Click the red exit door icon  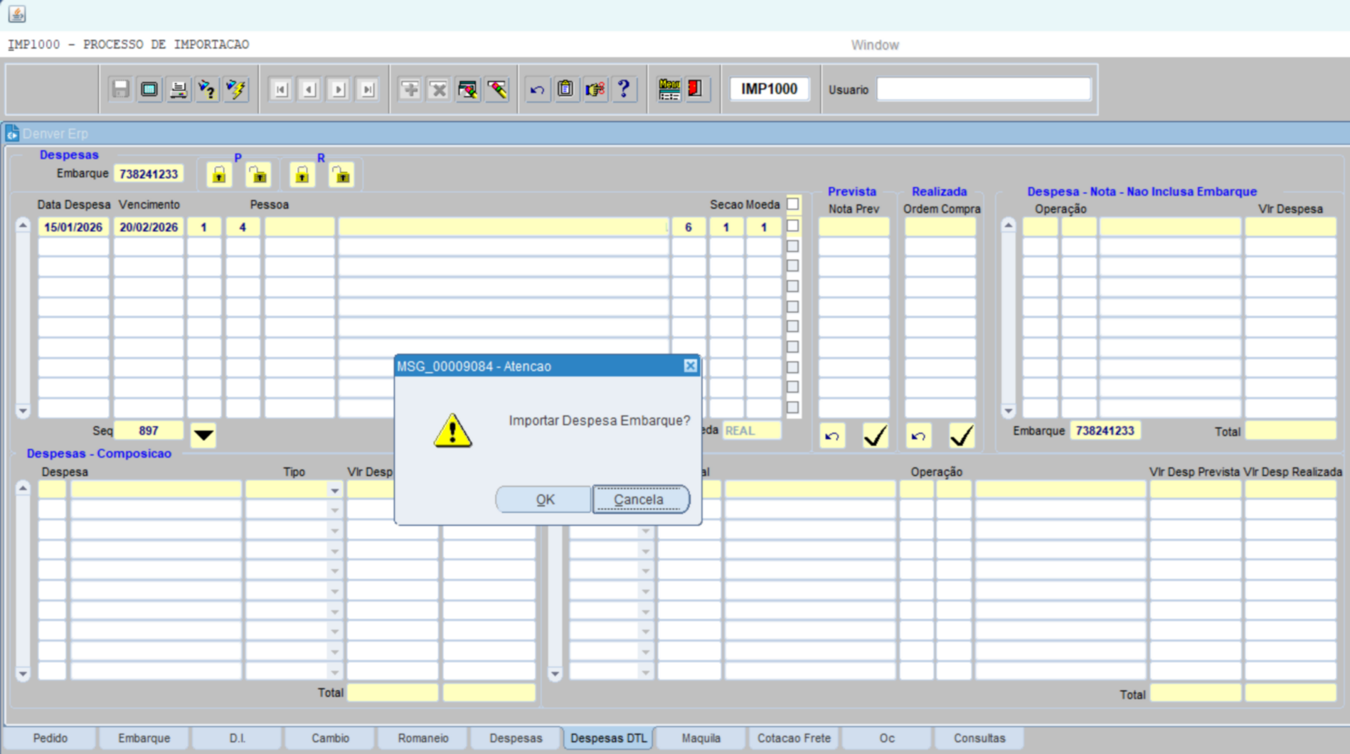696,90
